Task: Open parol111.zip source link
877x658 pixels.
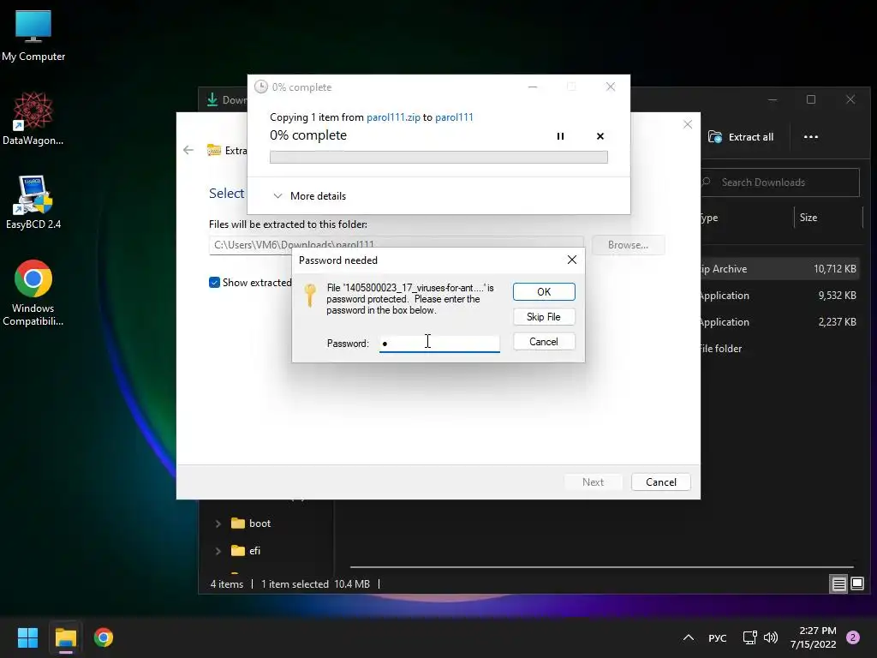Action: 393,117
